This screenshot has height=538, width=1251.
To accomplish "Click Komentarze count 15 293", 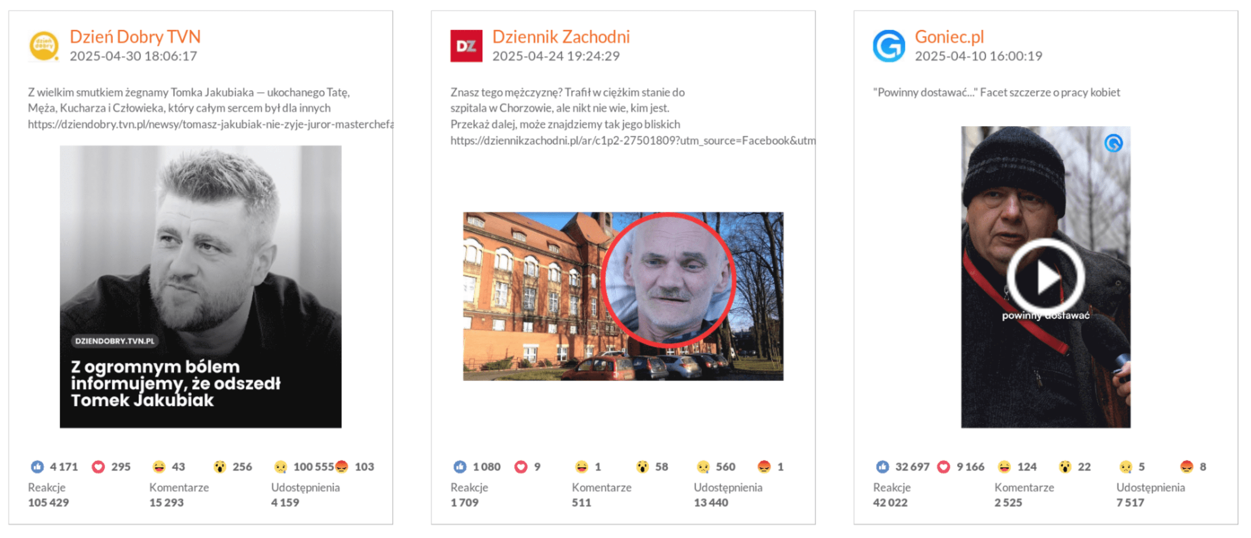I will click(166, 503).
